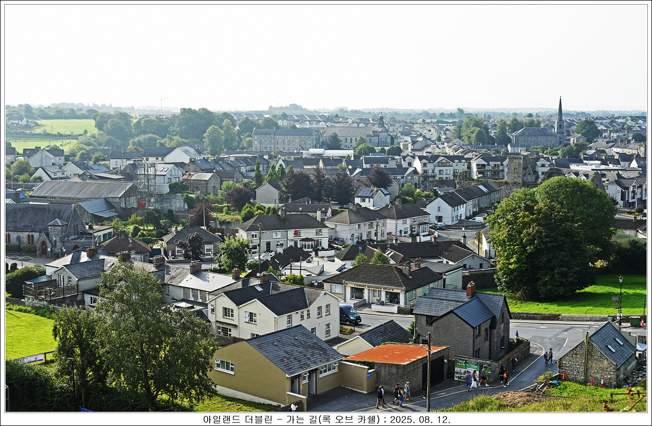This screenshot has width=652, height=426.
Task: Click the small blue sign on the tan wall
Action: point(369,374)
